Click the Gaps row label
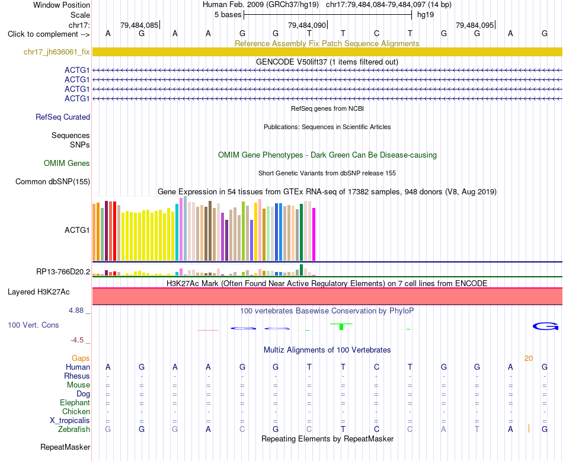 pyautogui.click(x=81, y=358)
